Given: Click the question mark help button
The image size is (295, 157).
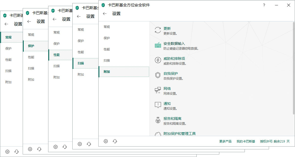Looking at the screenshot, I should click(x=264, y=5).
